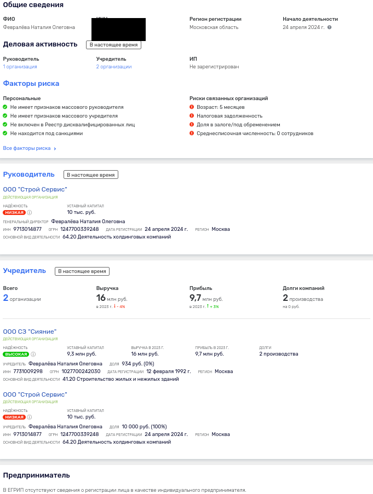Image resolution: width=373 pixels, height=494 pixels.
Task: Click the ВЫСОКАЯ reliability badge
Action: [x=16, y=354]
